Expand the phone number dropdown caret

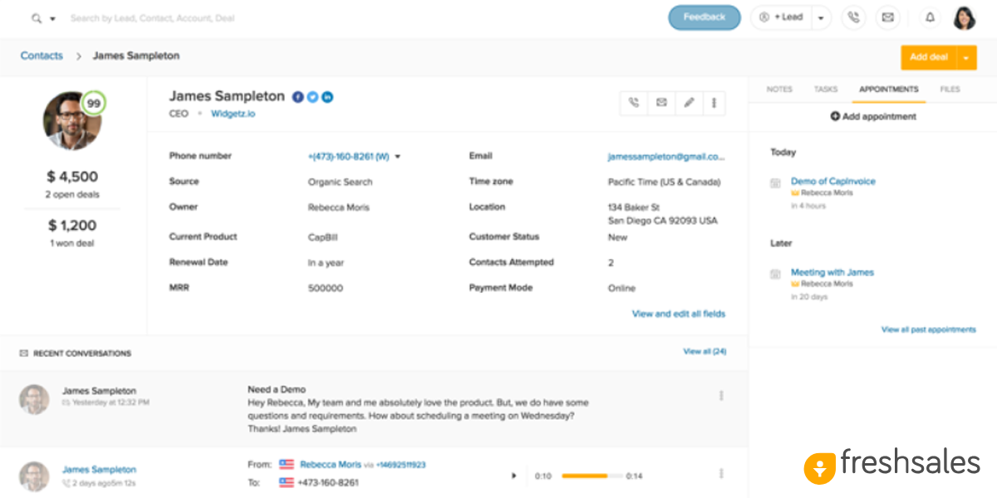(398, 156)
